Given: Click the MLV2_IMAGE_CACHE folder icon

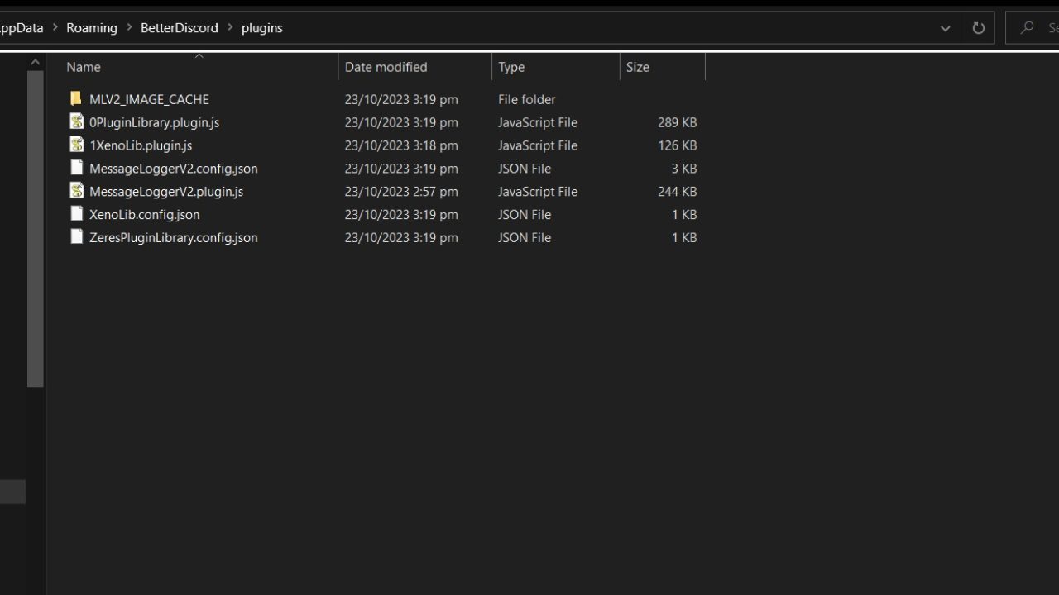Looking at the screenshot, I should pyautogui.click(x=76, y=99).
